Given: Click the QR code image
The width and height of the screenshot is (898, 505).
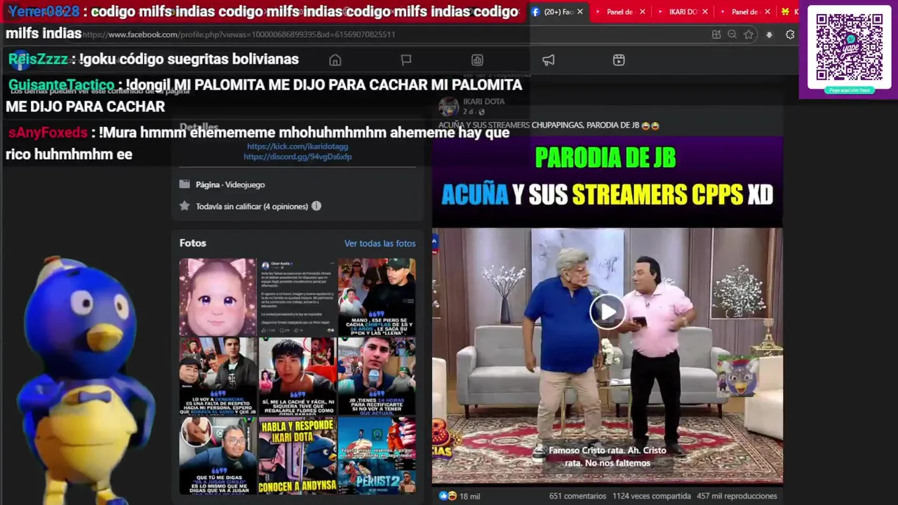Looking at the screenshot, I should pos(849,47).
